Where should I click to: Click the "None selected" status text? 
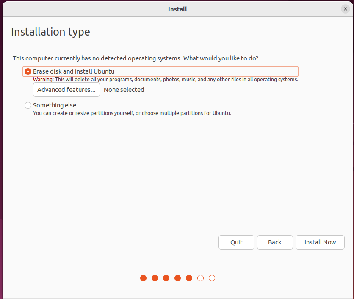tap(124, 90)
